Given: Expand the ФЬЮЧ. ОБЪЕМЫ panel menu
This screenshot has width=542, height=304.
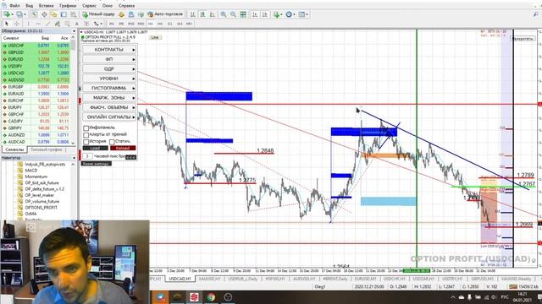Looking at the screenshot, I should coord(109,107).
